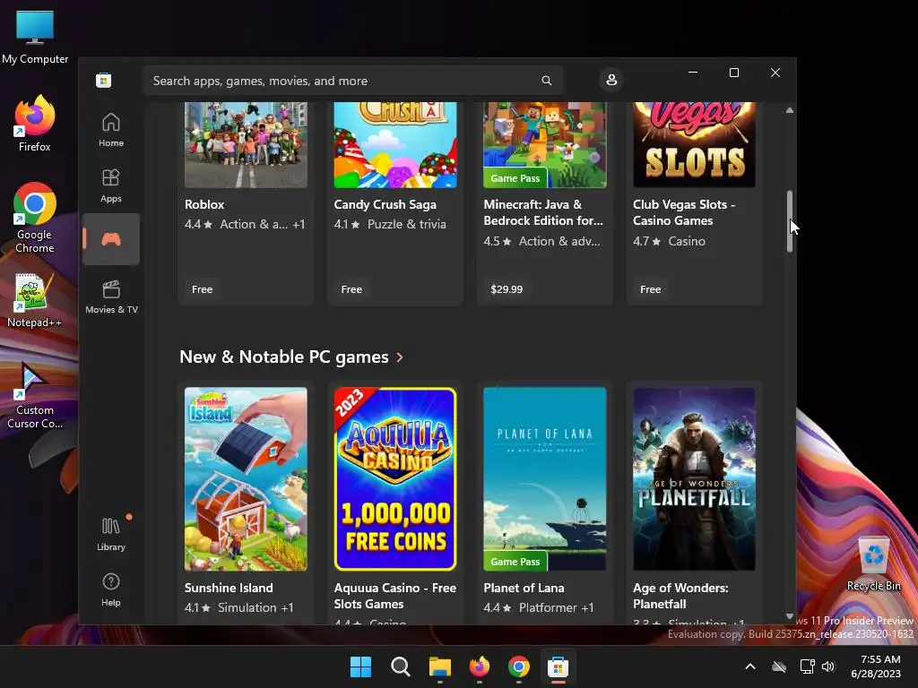Focus the Search apps, games, movies field
918x688 pixels.
pyautogui.click(x=351, y=81)
